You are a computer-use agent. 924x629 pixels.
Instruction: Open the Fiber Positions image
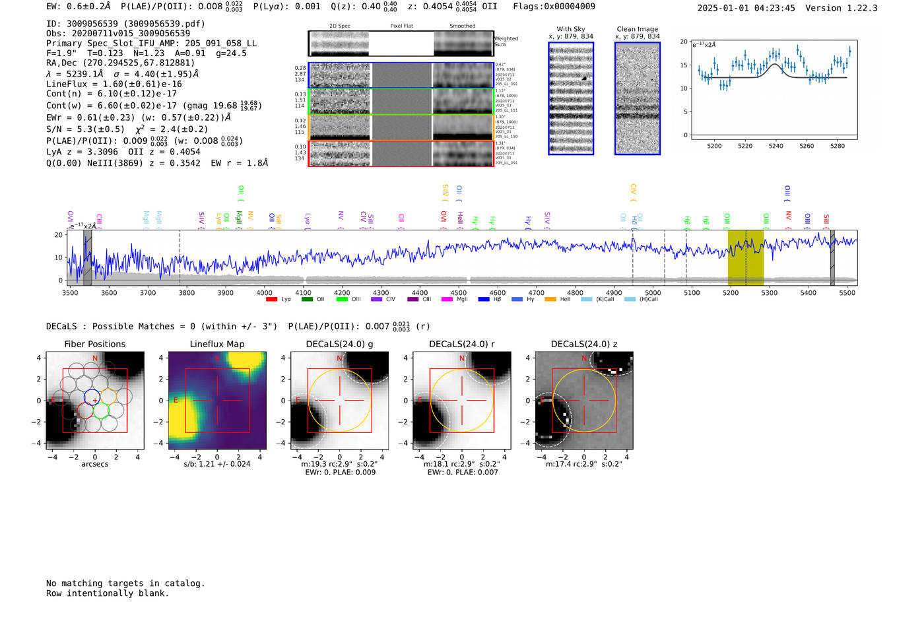[95, 401]
